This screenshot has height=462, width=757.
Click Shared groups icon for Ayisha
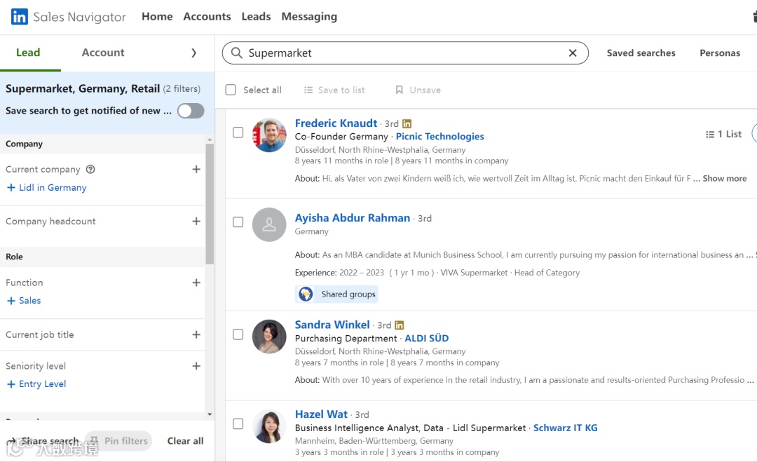(x=306, y=294)
